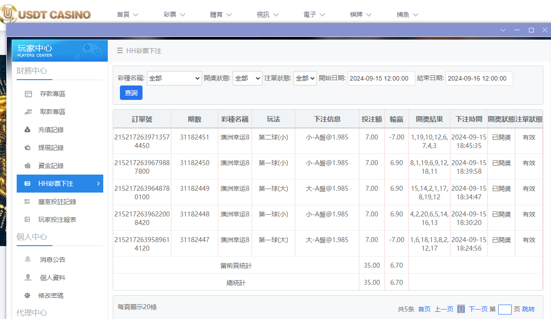
Task: Expand the 開獎狀態 status dropdown
Action: click(247, 78)
